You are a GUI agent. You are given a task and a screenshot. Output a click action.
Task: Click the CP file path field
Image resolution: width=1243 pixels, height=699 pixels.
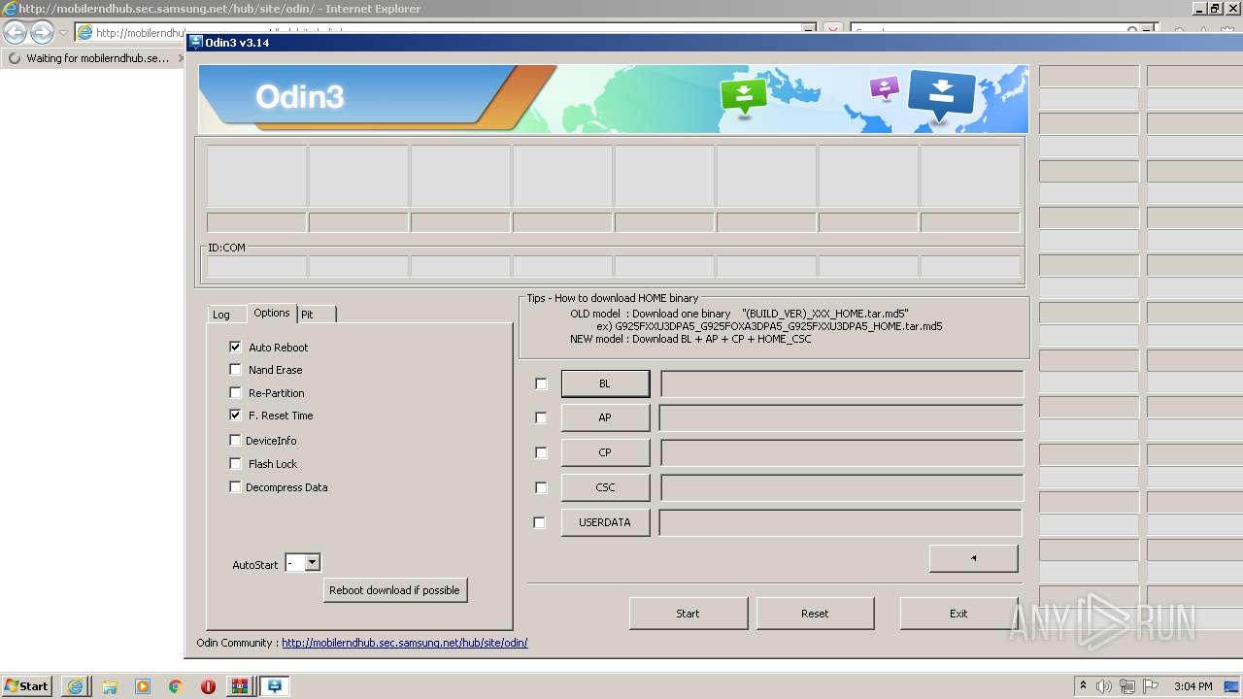(841, 452)
